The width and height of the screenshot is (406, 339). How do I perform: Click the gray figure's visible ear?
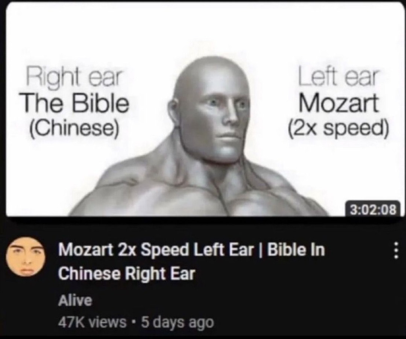click(x=175, y=112)
